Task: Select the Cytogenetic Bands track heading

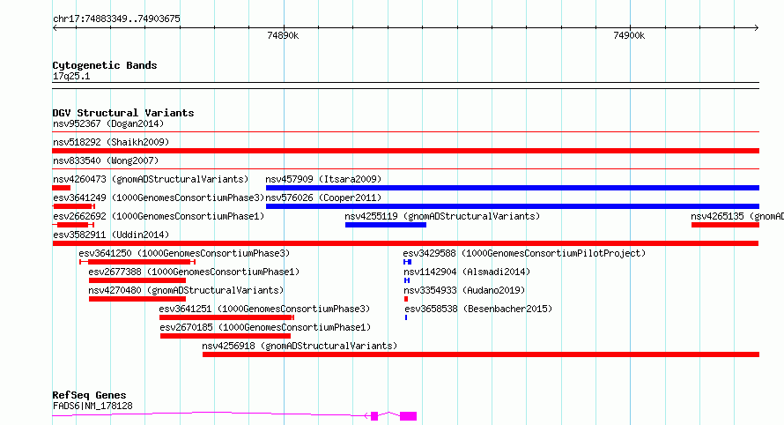Action: pos(105,65)
